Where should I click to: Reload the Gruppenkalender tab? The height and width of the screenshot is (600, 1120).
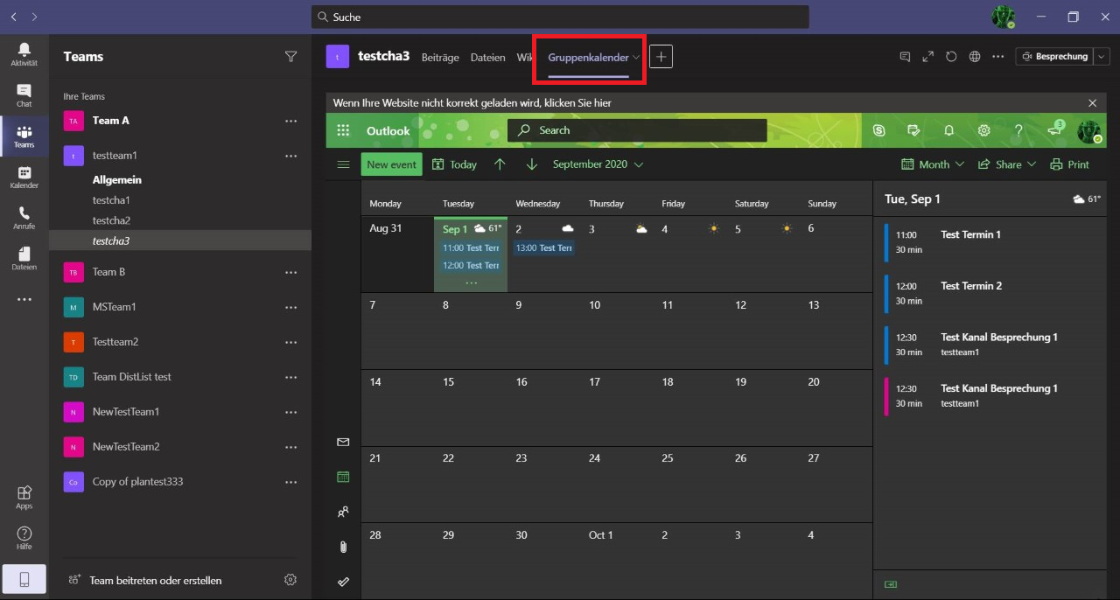(952, 57)
